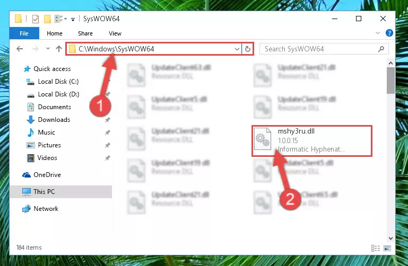This screenshot has height=266, width=408.
Task: Click the Pictures image icon in sidebar
Action: (x=31, y=145)
